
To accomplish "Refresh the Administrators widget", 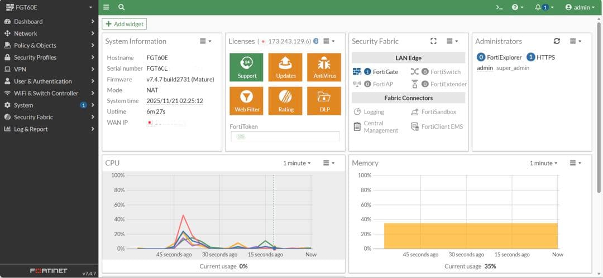I will pyautogui.click(x=557, y=41).
